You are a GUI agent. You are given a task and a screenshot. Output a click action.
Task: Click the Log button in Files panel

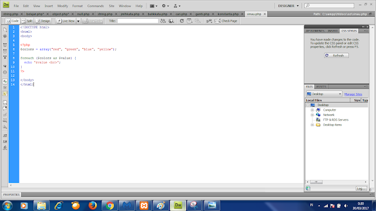pos(361,189)
